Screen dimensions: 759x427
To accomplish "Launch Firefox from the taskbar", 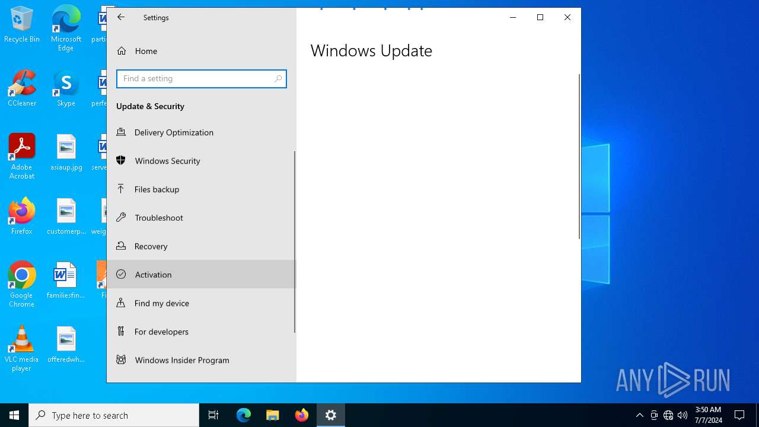I will [302, 415].
